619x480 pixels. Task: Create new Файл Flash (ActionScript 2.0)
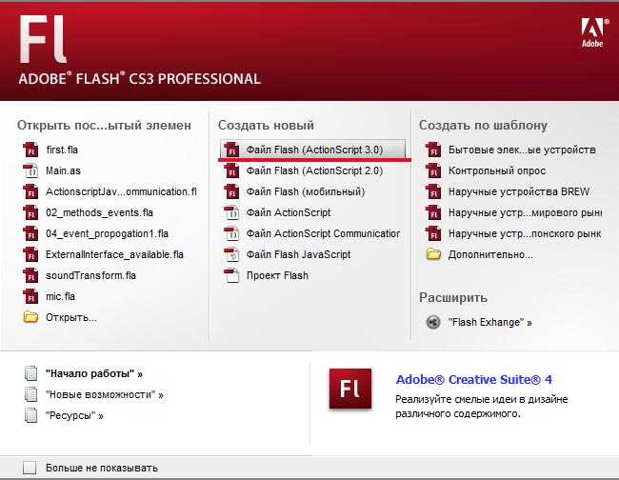coord(314,170)
